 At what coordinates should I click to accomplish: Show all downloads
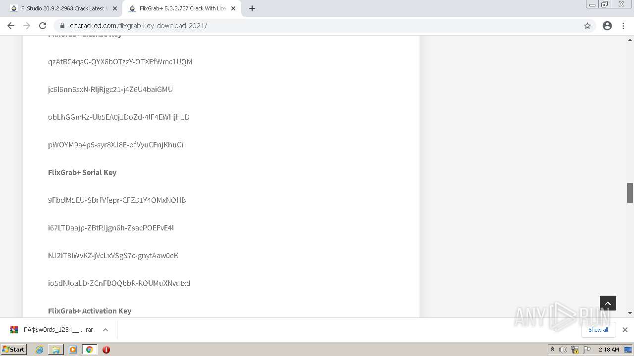point(598,330)
